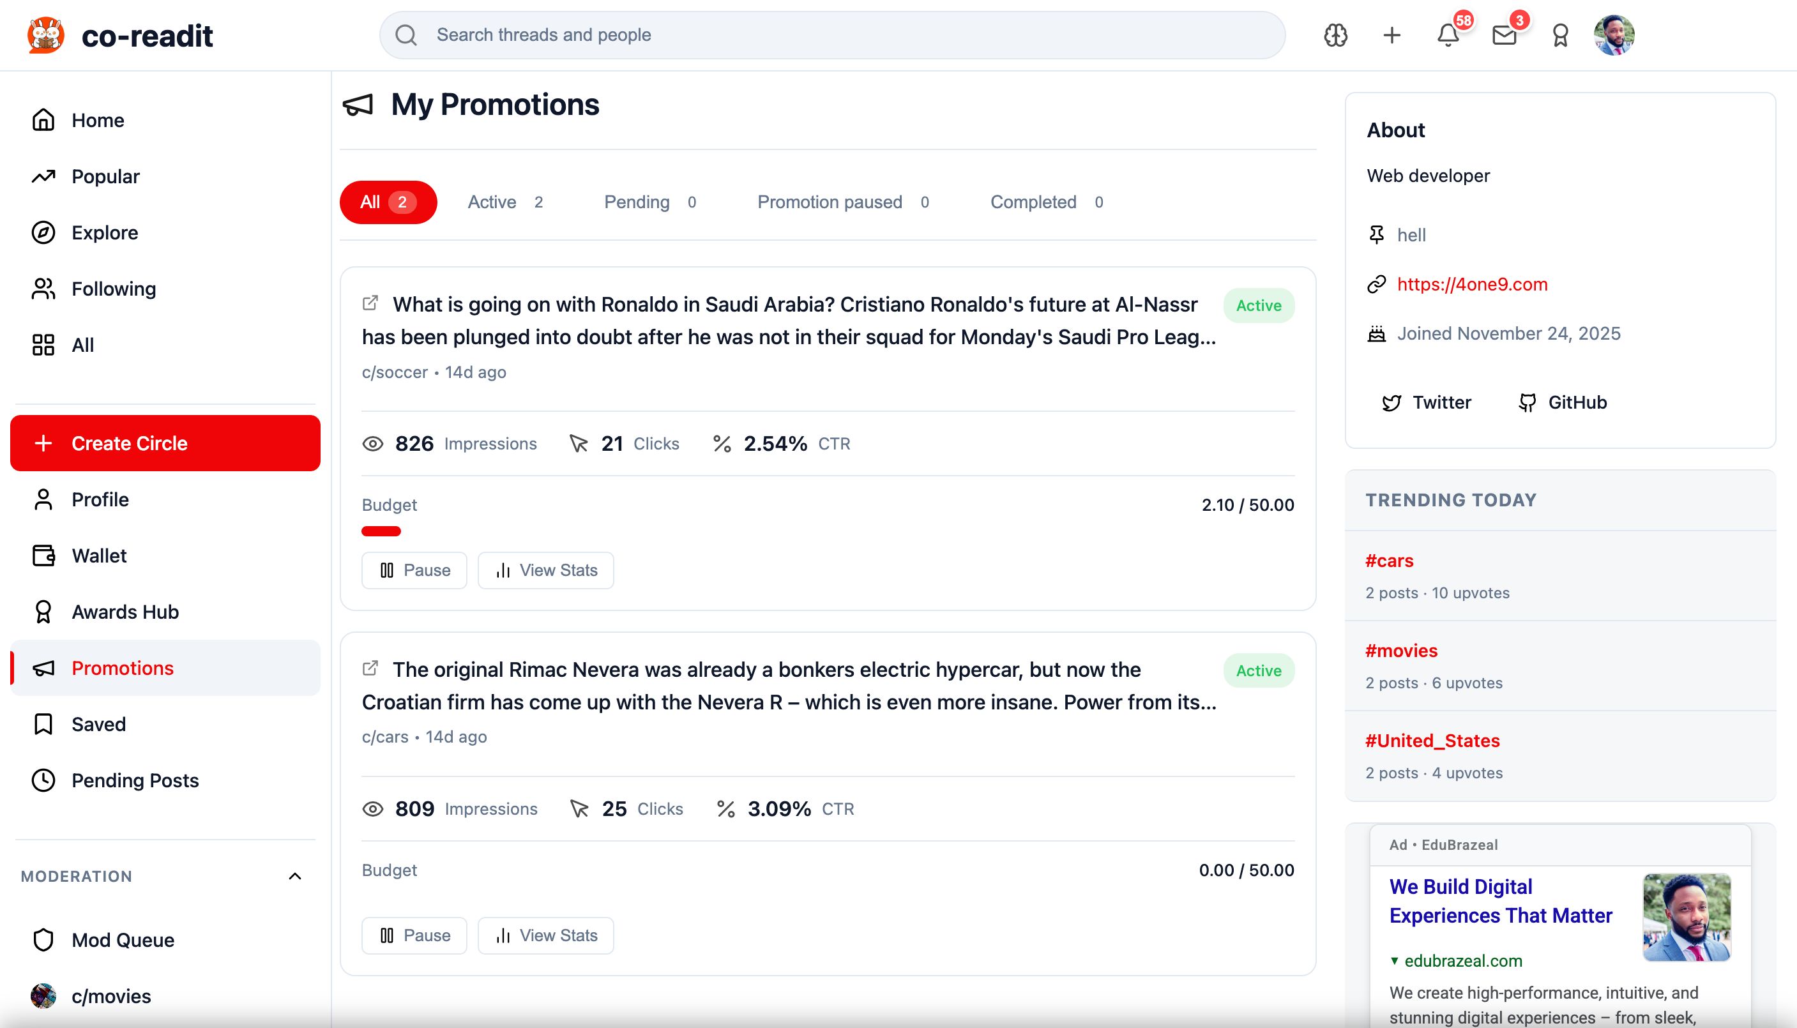
Task: Switch to the Active promotions tab
Action: pos(505,202)
